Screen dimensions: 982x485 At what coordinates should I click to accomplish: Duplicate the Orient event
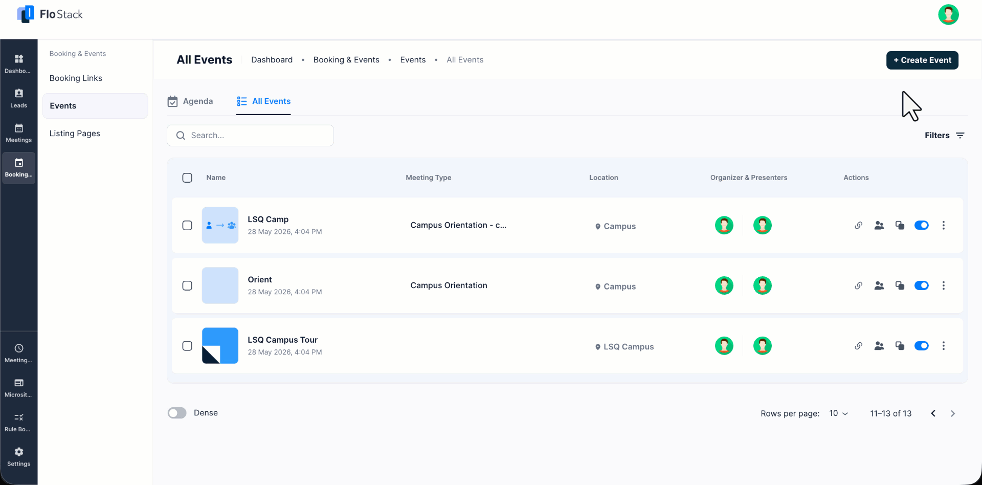(900, 285)
